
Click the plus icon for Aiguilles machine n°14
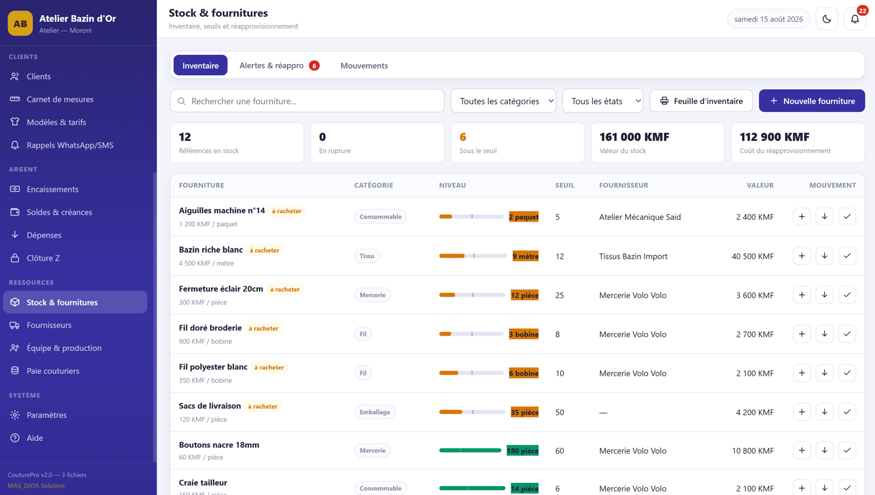[x=801, y=217]
